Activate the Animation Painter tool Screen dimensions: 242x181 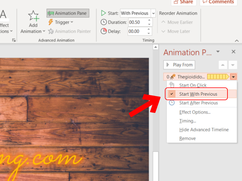tap(69, 31)
